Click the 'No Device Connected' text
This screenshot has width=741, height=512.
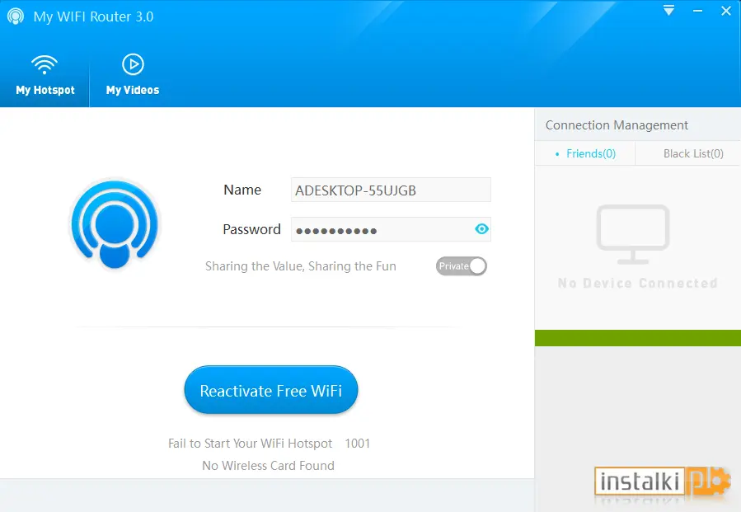[x=637, y=283]
